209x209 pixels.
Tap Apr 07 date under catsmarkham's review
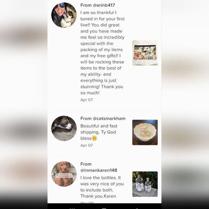(x=86, y=145)
